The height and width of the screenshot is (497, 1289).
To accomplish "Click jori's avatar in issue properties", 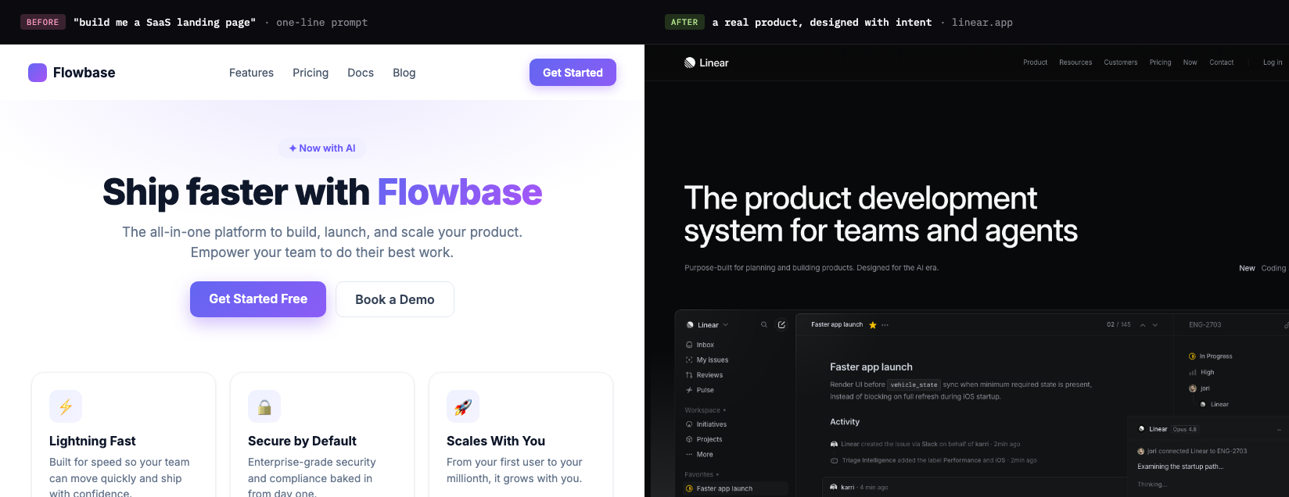I will point(1193,388).
